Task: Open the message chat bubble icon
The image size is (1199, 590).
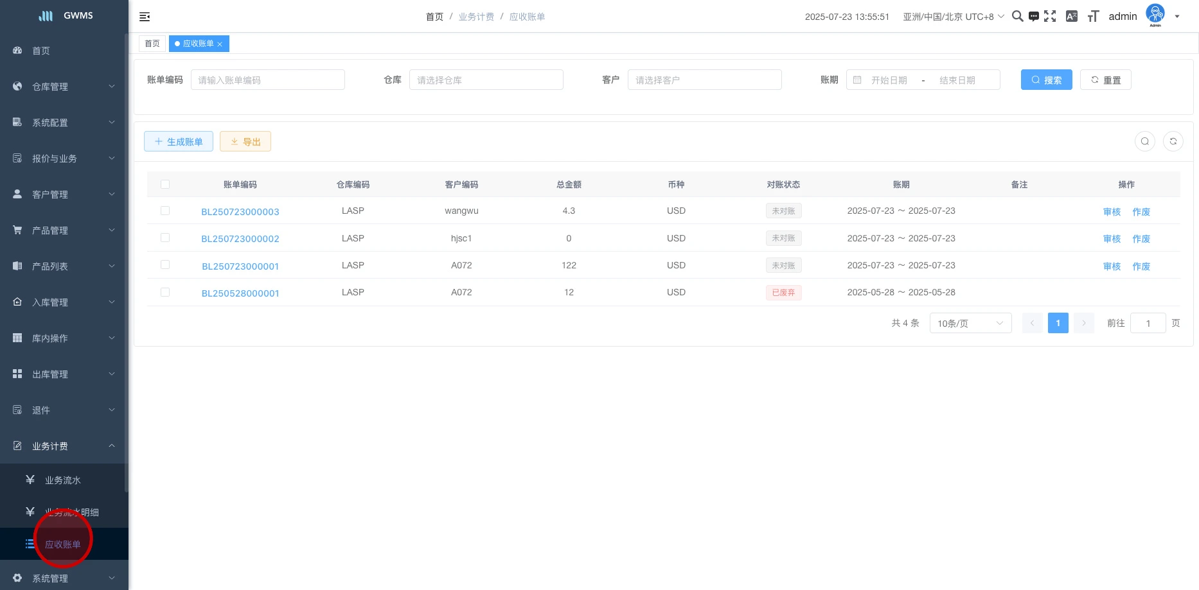Action: pyautogui.click(x=1033, y=17)
